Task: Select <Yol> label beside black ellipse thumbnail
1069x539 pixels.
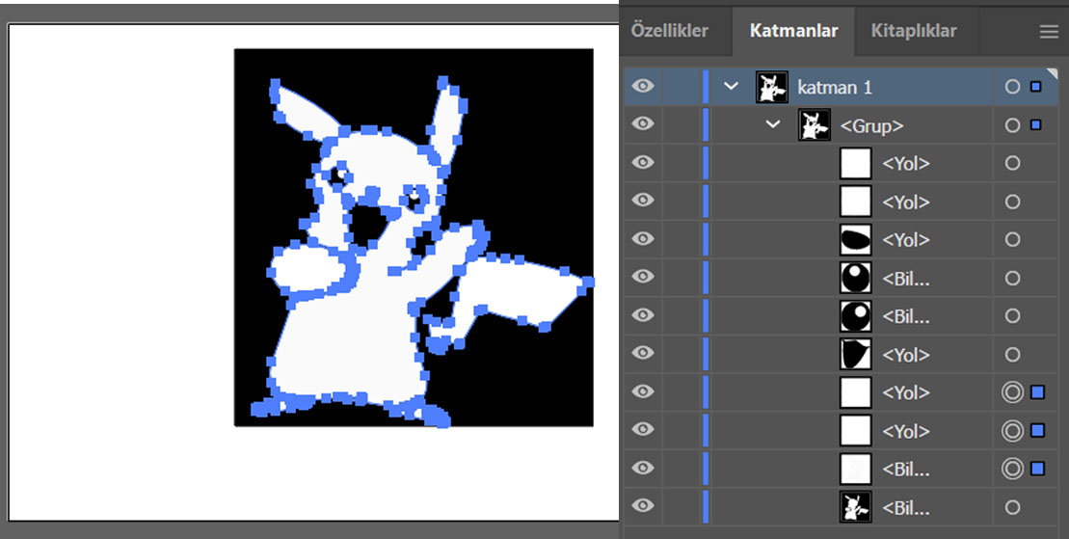Action: coord(906,240)
